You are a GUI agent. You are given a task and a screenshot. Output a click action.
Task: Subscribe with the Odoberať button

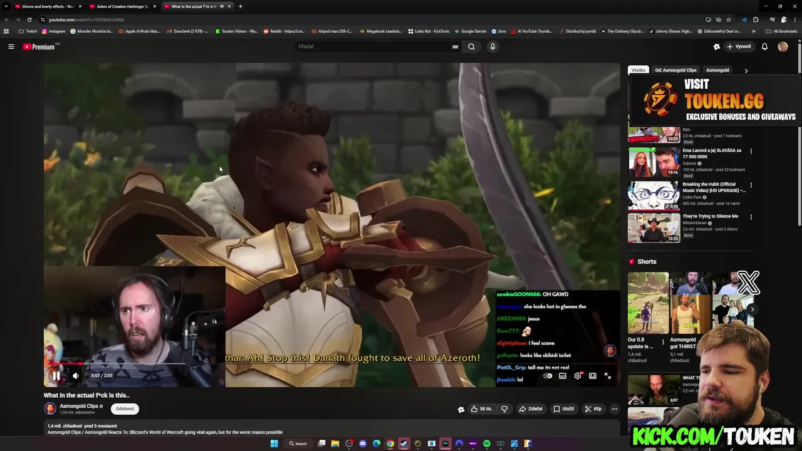point(125,408)
